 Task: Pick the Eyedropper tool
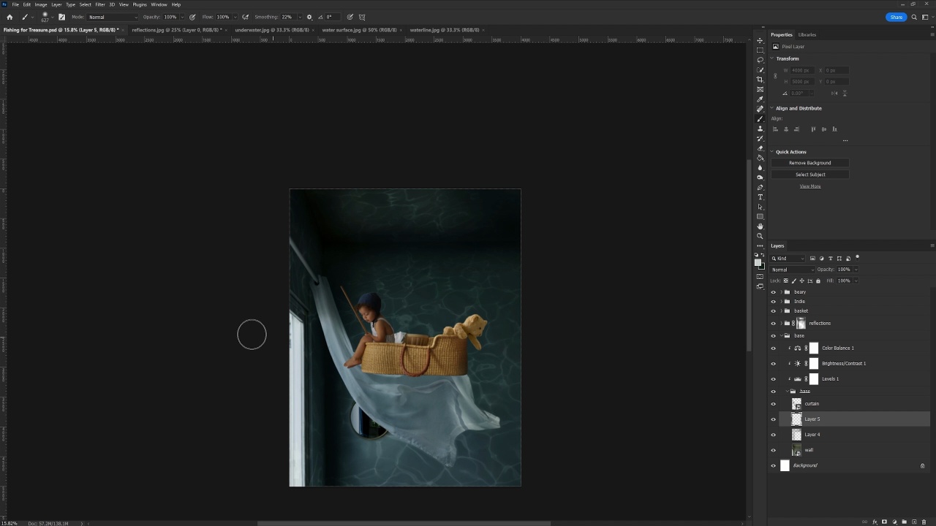(760, 99)
